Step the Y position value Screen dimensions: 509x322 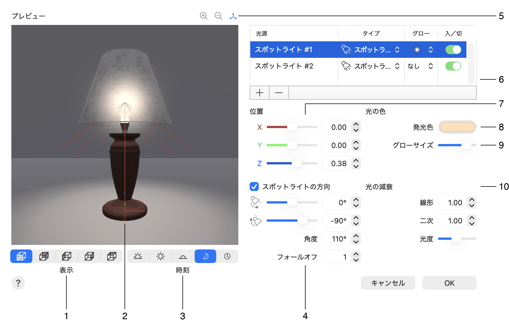(x=356, y=145)
